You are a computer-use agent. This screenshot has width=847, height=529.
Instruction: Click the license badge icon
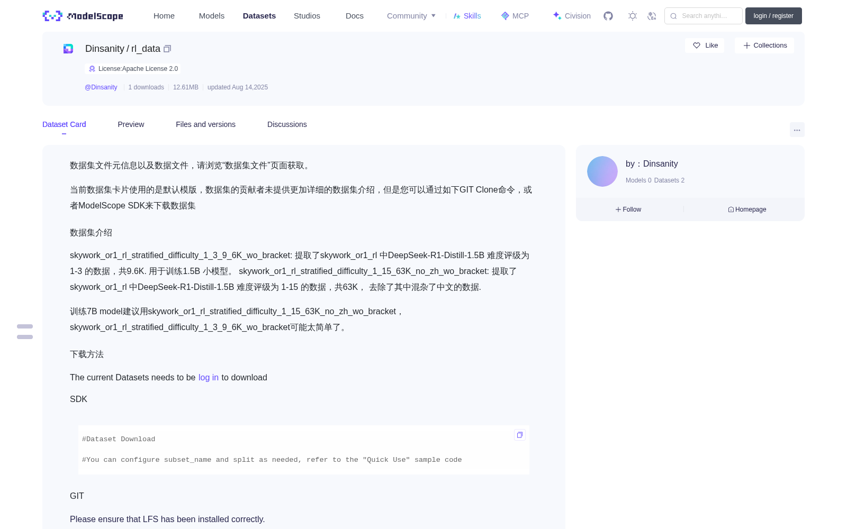coord(92,69)
